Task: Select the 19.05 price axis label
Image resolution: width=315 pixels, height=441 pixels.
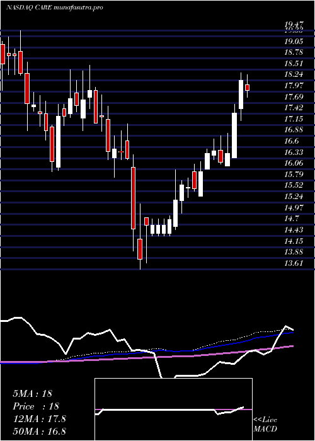Action: [x=294, y=42]
